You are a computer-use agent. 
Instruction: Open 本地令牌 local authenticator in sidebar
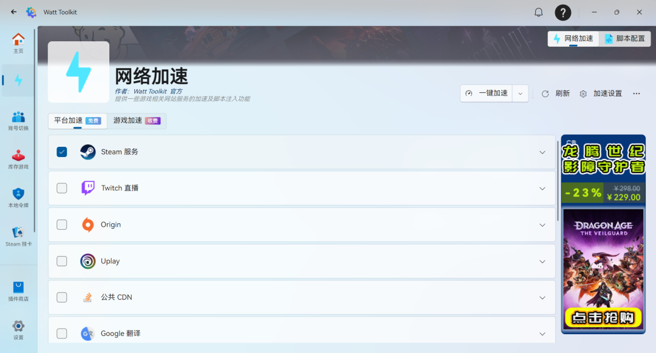[18, 198]
